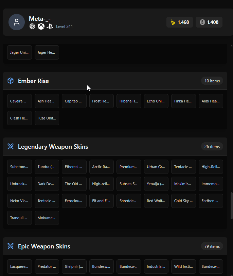The width and height of the screenshot is (233, 276).
Task: Click the PlayStation platform icon
Action: [50, 27]
